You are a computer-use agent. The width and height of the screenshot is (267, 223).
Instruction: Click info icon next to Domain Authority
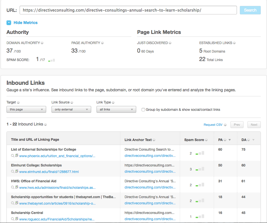[x=42, y=43]
